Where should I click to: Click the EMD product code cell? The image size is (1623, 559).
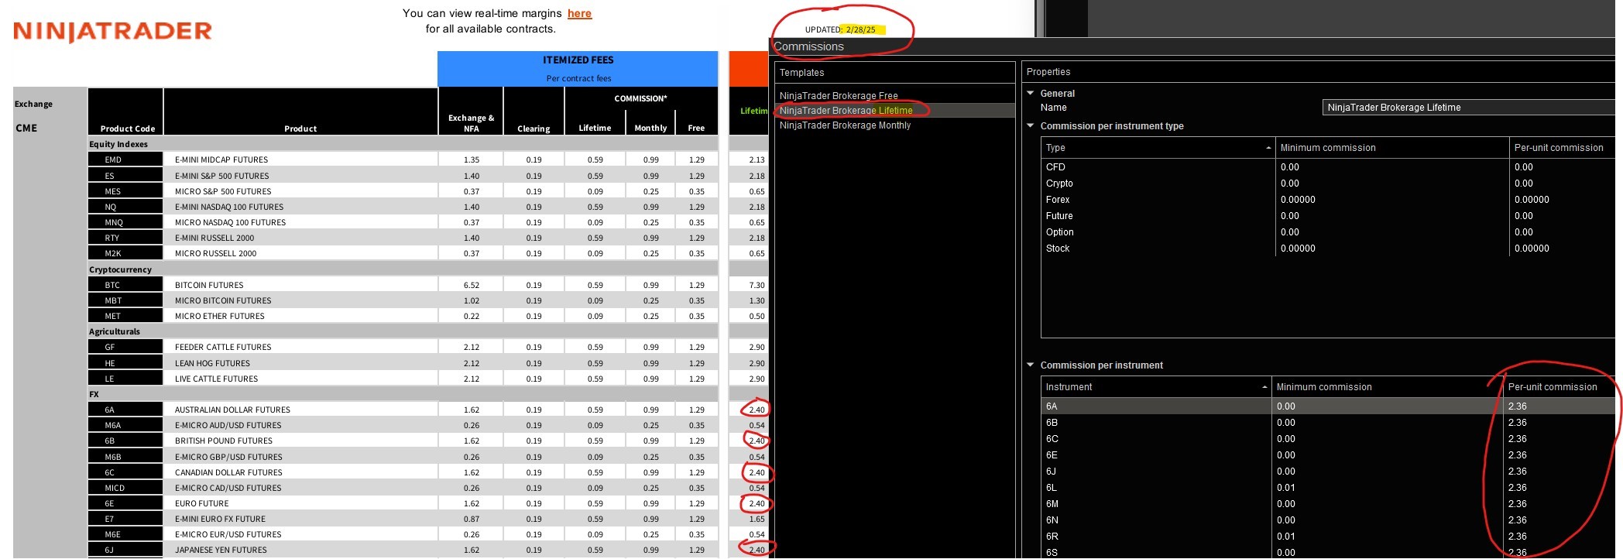pos(125,159)
